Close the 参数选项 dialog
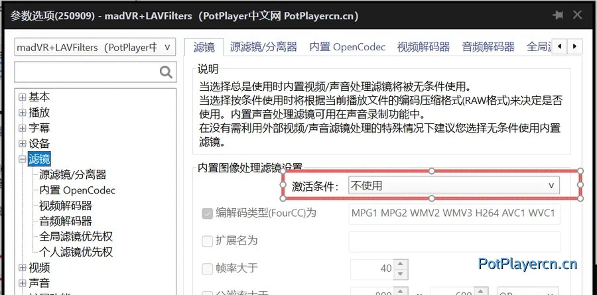This screenshot has width=597, height=295. point(577,15)
